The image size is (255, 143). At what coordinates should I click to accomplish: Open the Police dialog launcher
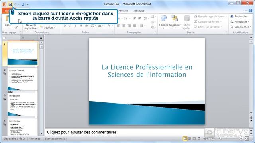click(112, 33)
